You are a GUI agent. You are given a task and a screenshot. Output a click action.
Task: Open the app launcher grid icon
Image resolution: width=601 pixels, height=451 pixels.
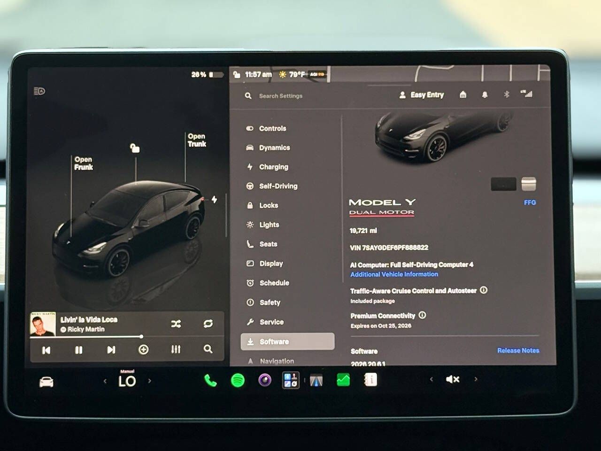290,380
